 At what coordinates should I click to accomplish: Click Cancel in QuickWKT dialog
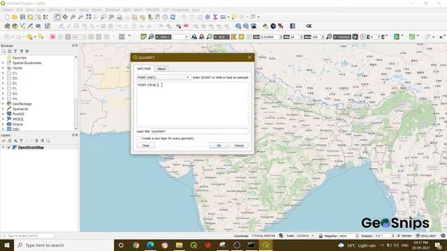239,146
